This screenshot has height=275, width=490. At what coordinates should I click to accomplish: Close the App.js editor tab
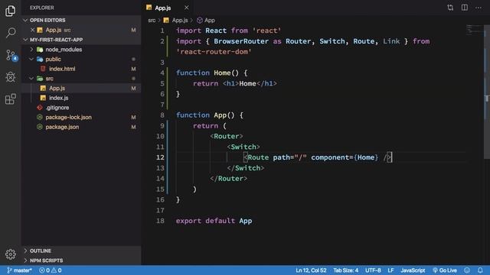coord(186,8)
